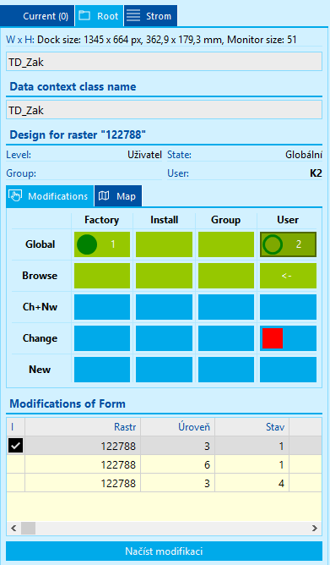This screenshot has height=565, width=330.
Task: Select the row with Stav 4
Action: [x=164, y=483]
